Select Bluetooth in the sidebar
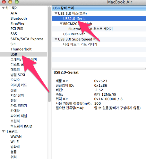This screenshot has width=146, height=159. click(x=19, y=18)
